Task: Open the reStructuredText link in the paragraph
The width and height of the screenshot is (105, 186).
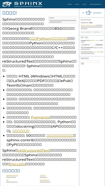Action: [x=34, y=150]
